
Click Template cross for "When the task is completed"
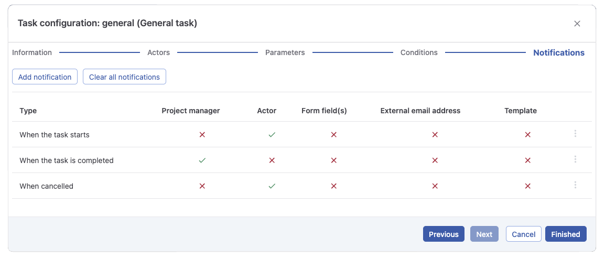point(528,160)
